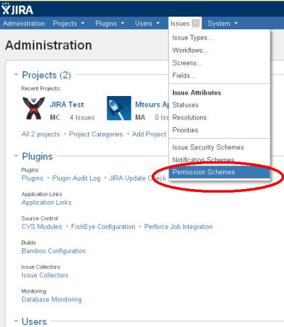Click the 'MA' project key text

point(140,117)
